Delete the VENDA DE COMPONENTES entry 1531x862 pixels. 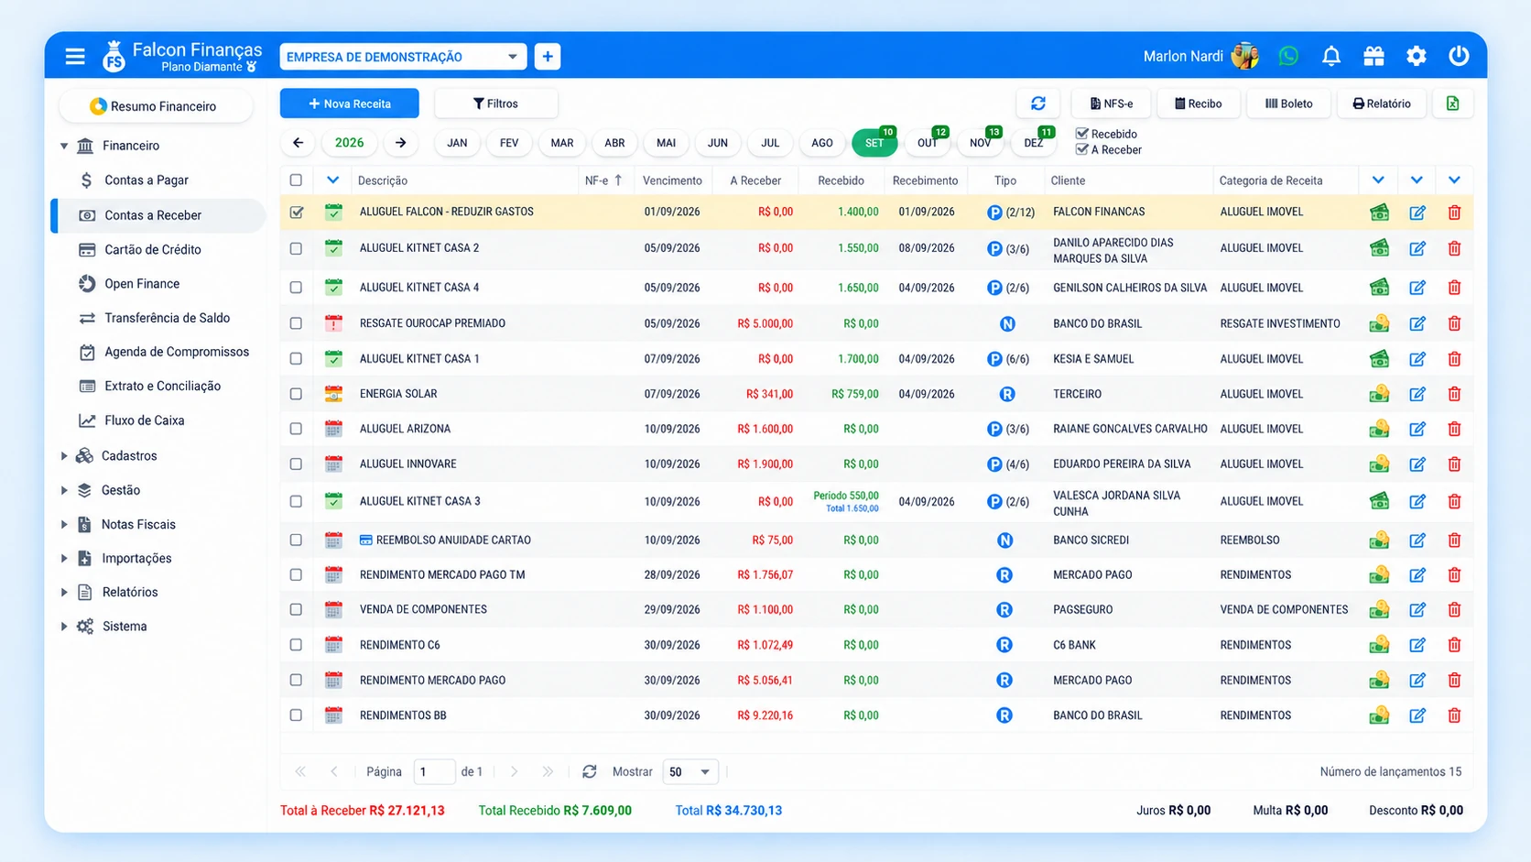point(1454,611)
